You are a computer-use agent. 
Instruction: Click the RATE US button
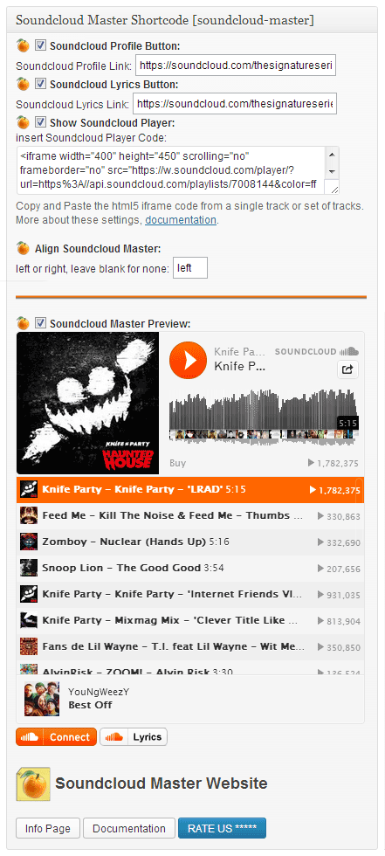222,828
